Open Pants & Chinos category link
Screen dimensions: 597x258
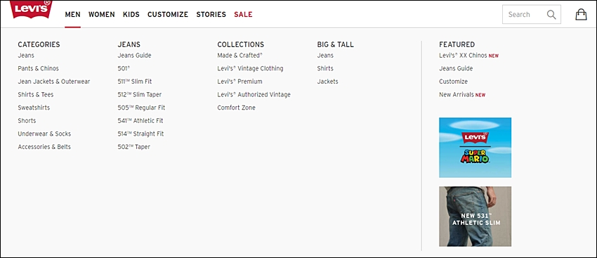[38, 69]
